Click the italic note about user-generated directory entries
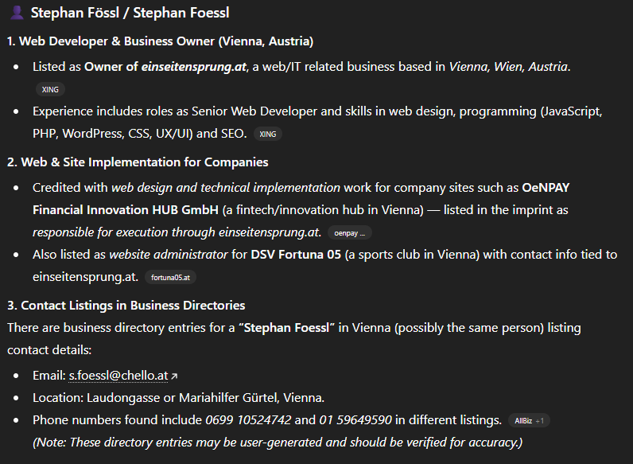633x464 pixels. [x=278, y=442]
